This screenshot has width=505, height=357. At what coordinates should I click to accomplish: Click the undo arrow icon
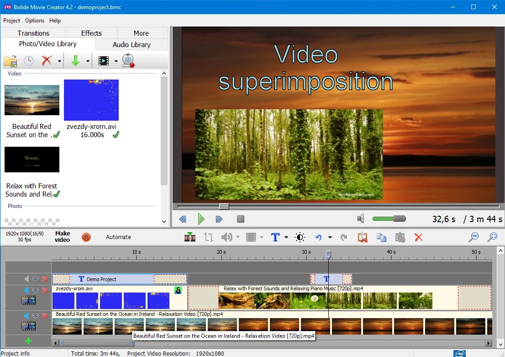(x=319, y=237)
